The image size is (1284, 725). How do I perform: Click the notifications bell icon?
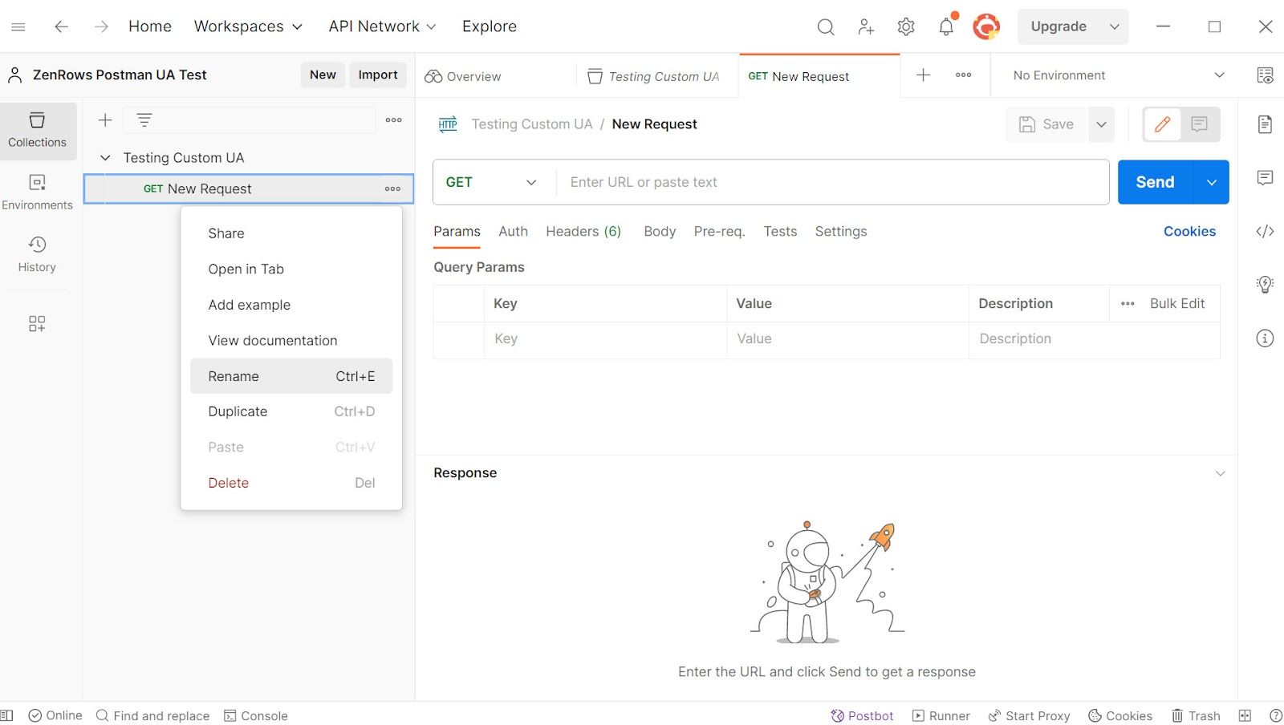coord(946,26)
